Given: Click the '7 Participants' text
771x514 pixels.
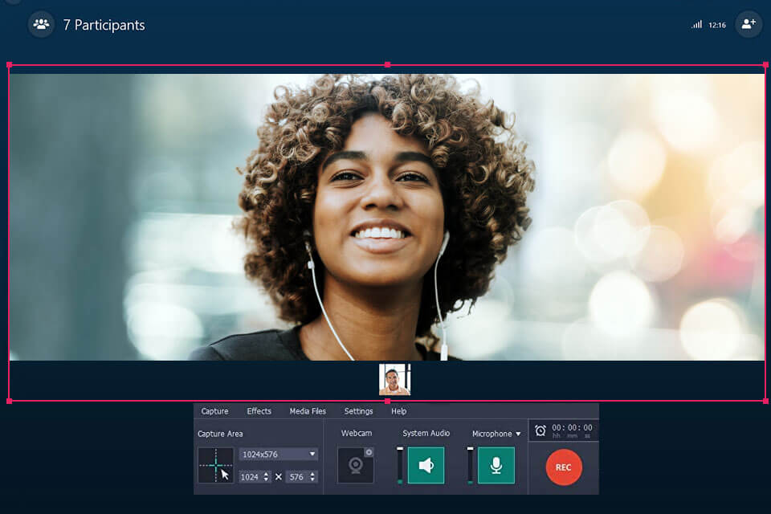Looking at the screenshot, I should tap(104, 25).
